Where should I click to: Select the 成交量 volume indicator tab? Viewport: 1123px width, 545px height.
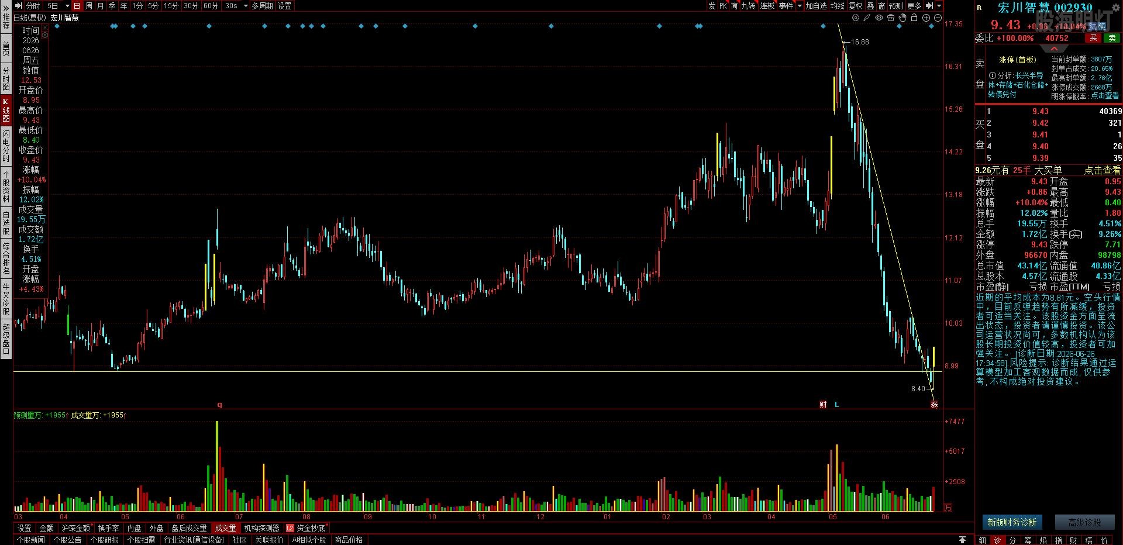pyautogui.click(x=226, y=528)
